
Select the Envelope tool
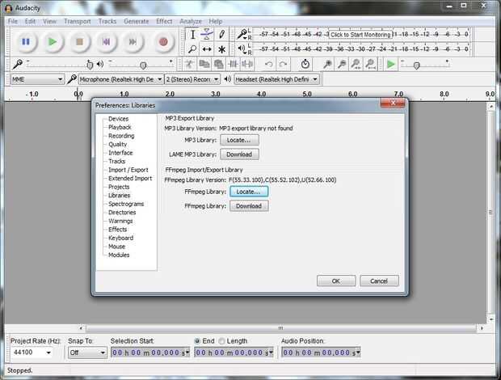[x=207, y=35]
